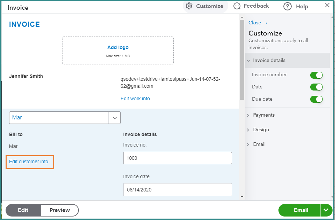The height and width of the screenshot is (220, 335).
Task: Click the green Email button
Action: 300,210
